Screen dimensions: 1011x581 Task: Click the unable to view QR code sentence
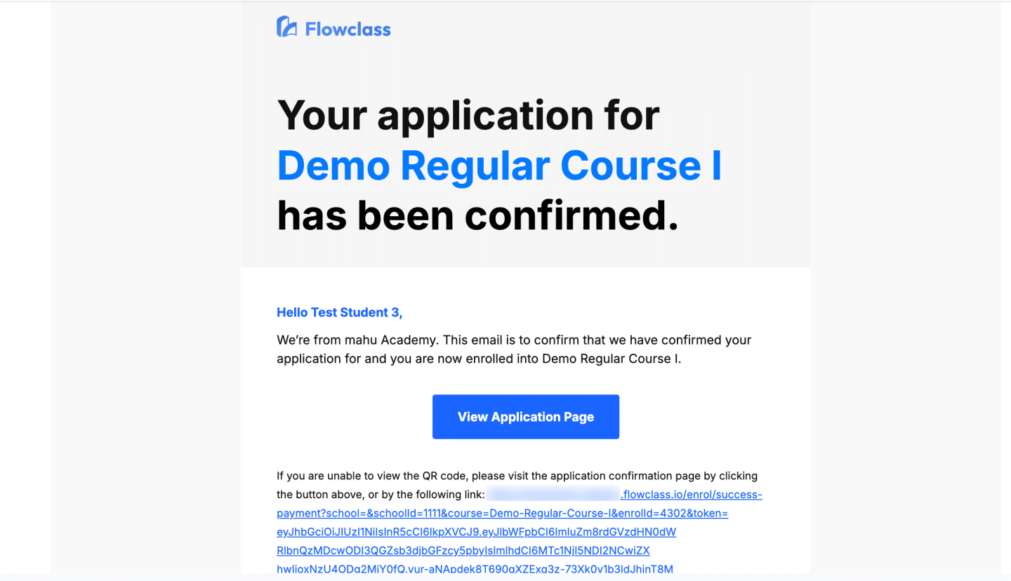[517, 476]
